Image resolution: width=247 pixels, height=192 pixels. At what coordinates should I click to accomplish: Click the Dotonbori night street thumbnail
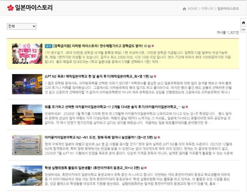(x=27, y=84)
